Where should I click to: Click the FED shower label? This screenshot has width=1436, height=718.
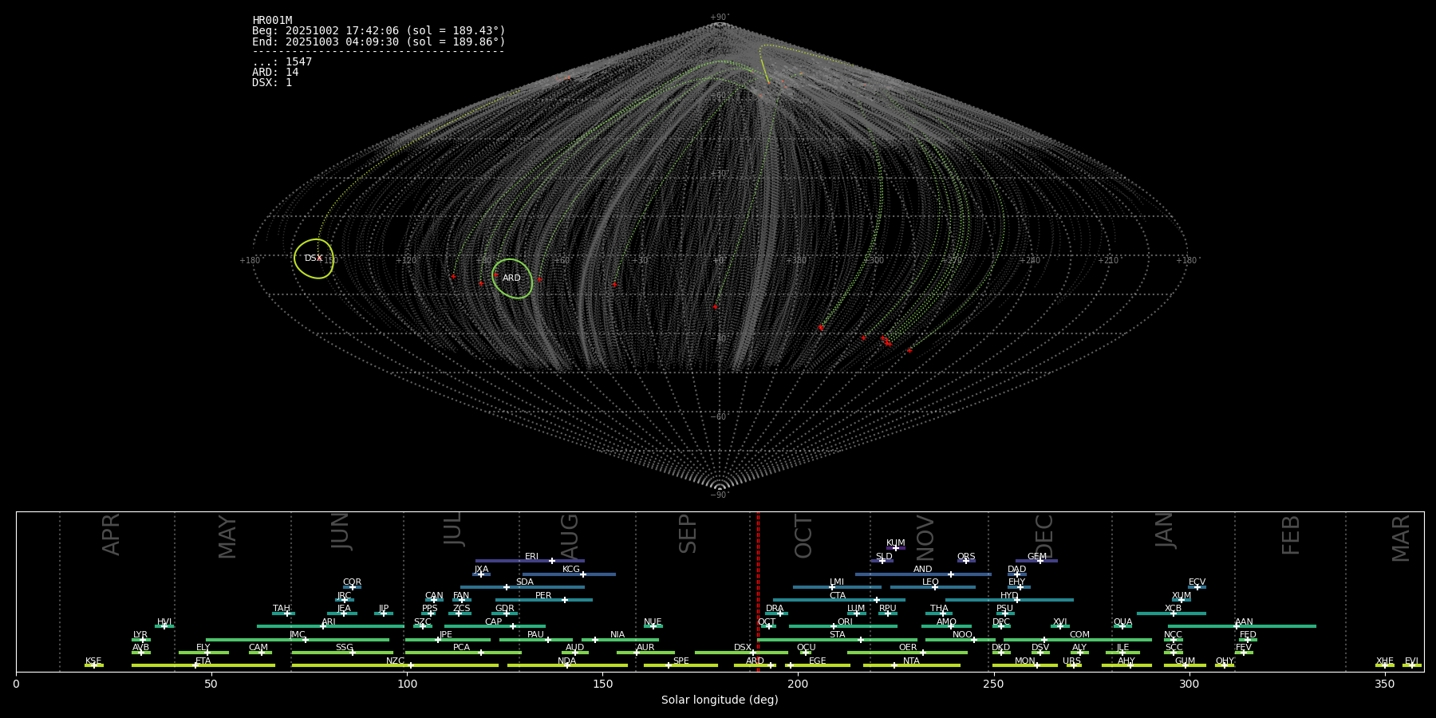(1248, 635)
